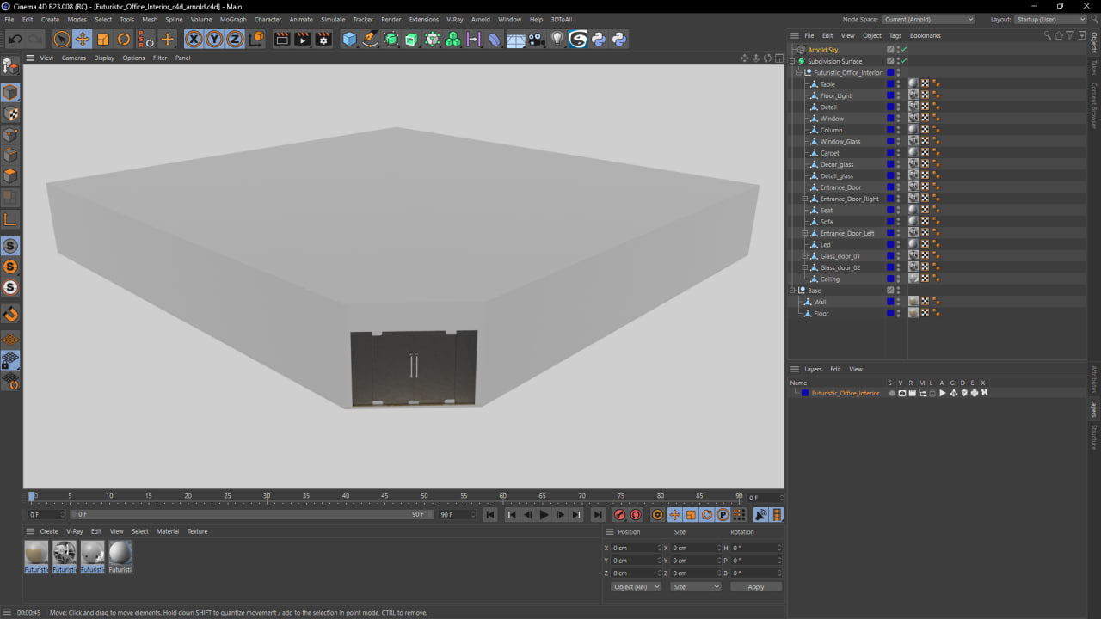Expand the Glass_door_01 node
Image resolution: width=1101 pixels, height=619 pixels.
(x=804, y=256)
